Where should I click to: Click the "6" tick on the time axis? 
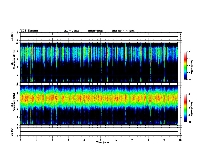tap(116, 140)
